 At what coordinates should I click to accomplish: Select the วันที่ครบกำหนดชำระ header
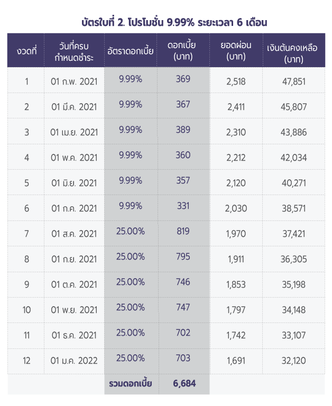pyautogui.click(x=74, y=52)
